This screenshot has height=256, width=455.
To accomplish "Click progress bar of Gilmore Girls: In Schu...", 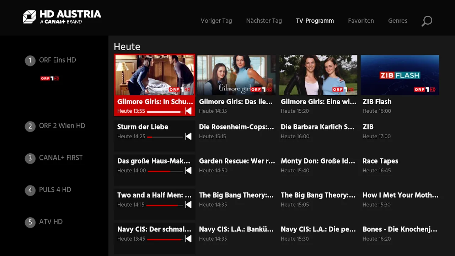I will coord(165,112).
